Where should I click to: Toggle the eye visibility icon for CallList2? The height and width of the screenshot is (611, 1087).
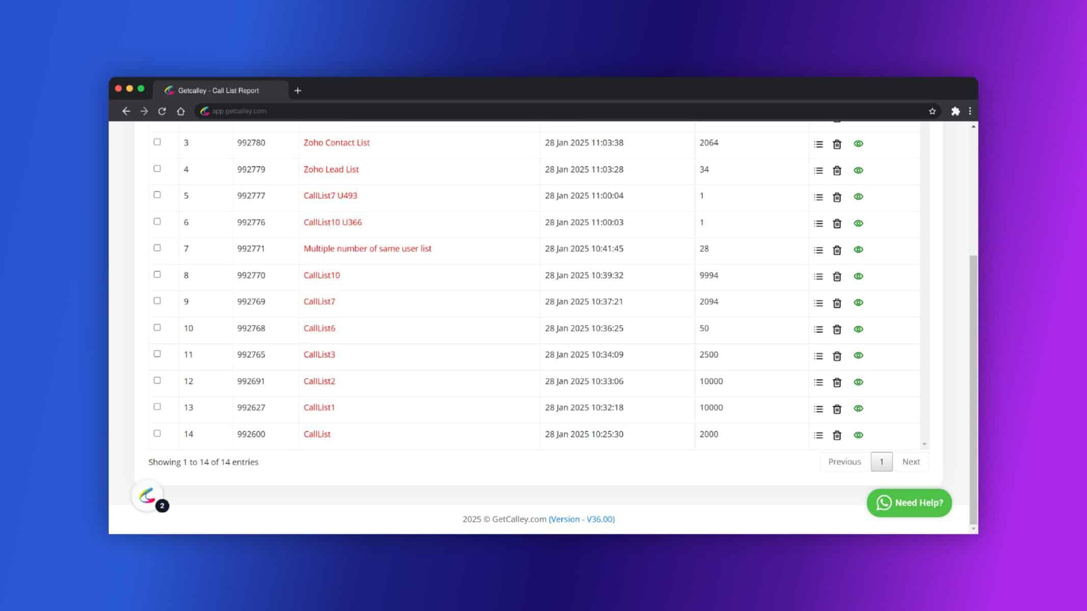click(858, 381)
